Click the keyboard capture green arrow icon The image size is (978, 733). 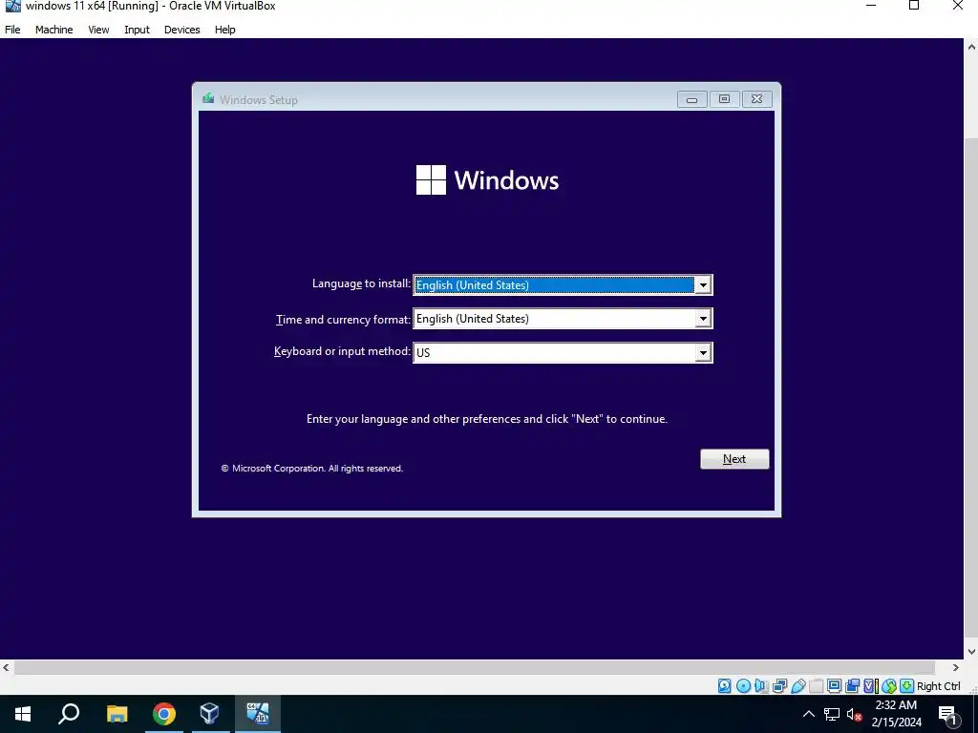pyautogui.click(x=907, y=685)
